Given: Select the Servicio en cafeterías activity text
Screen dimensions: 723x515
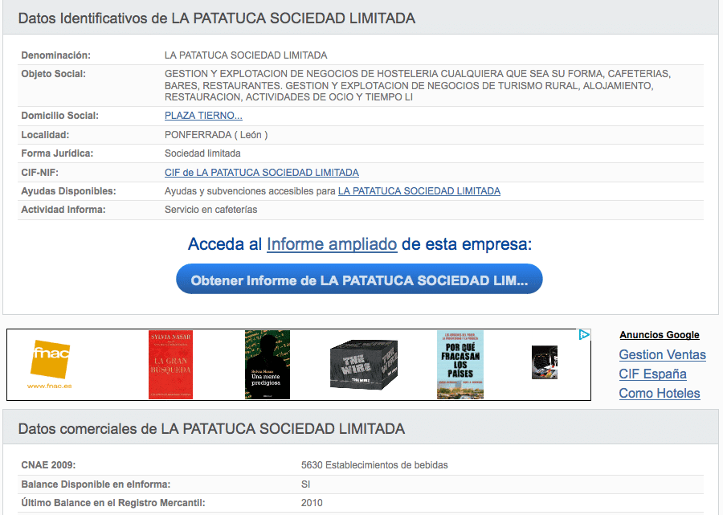Looking at the screenshot, I should click(210, 210).
